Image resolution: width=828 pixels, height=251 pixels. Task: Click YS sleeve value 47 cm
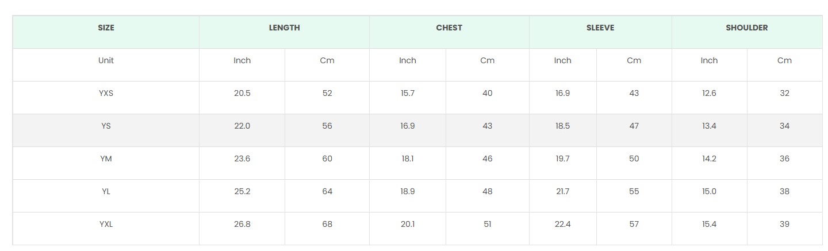coord(634,126)
